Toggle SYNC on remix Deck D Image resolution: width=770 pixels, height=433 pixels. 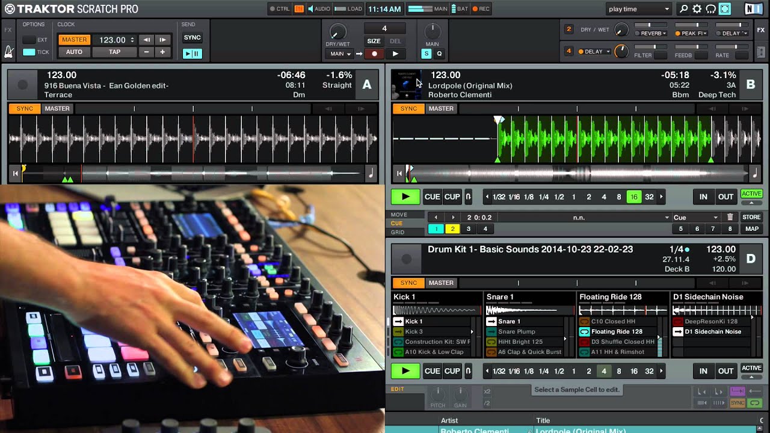[x=408, y=283]
